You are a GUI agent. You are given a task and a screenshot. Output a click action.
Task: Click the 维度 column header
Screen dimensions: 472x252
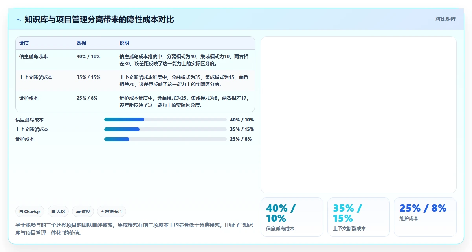click(24, 43)
